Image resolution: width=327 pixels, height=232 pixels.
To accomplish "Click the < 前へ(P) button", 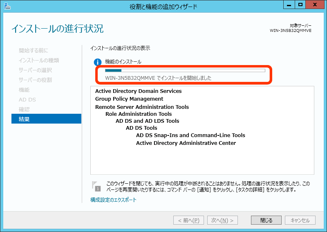I will [x=188, y=220].
